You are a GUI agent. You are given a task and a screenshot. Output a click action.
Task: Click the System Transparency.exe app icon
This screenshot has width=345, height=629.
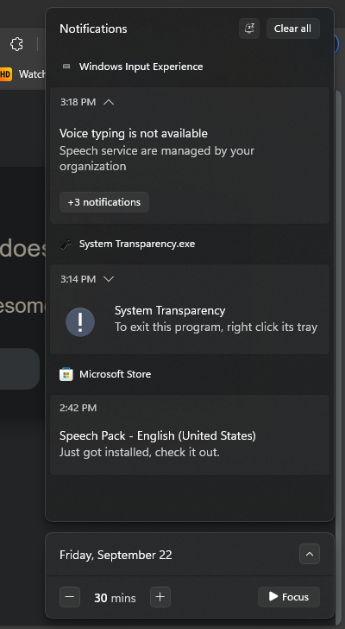(x=66, y=244)
